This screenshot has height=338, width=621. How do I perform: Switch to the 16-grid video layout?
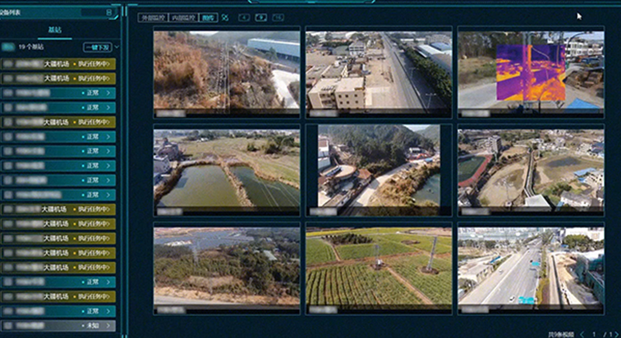click(x=278, y=18)
